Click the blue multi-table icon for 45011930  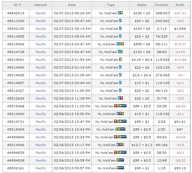(120, 21)
